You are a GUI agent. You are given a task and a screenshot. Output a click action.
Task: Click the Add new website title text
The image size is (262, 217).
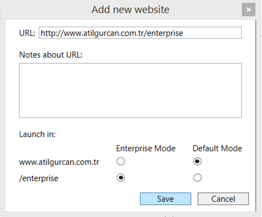[x=130, y=10]
